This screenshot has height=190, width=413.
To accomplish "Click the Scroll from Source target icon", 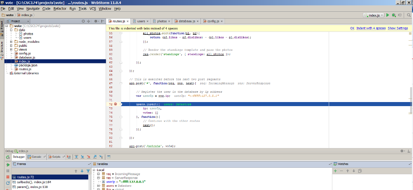I will pyautogui.click(x=83, y=21).
